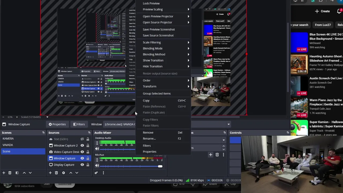Open transition properties three-dots icon

[223, 155]
